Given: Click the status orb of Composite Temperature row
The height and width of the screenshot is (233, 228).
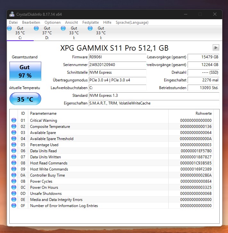Looking at the screenshot, I should point(14,126).
